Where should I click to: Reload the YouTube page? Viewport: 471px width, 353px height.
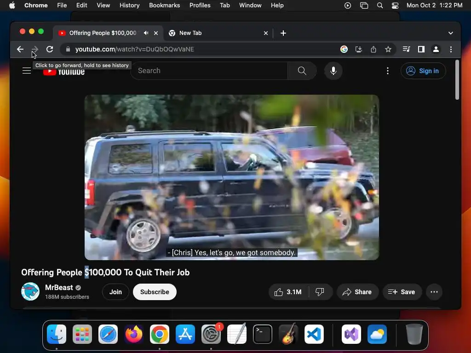[x=50, y=49]
